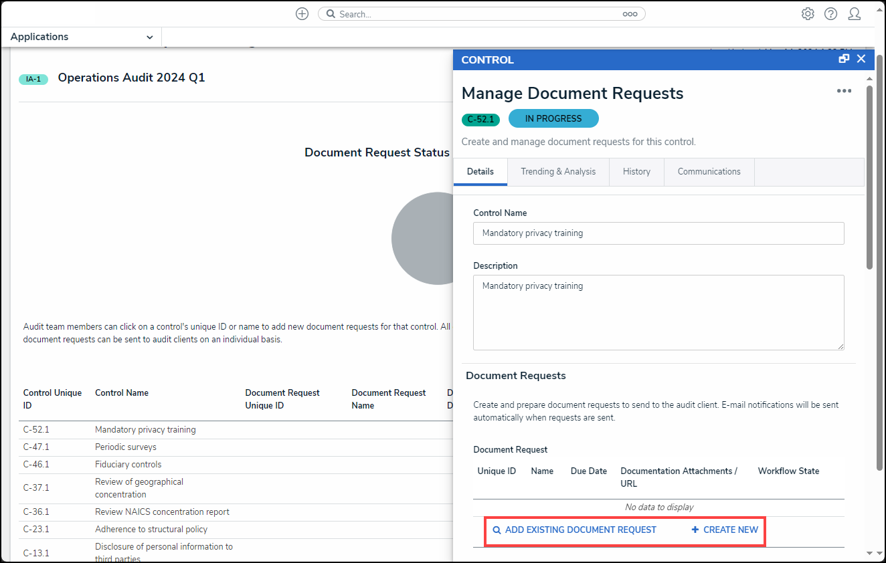Click the Description text area
This screenshot has height=563, width=886.
tap(658, 312)
